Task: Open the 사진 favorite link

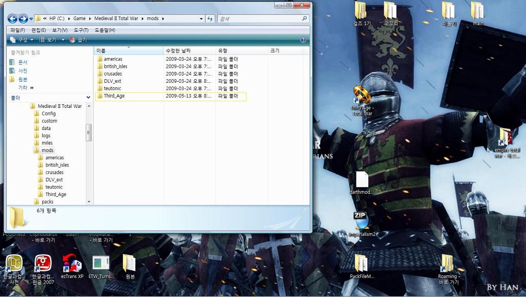Action: point(23,71)
